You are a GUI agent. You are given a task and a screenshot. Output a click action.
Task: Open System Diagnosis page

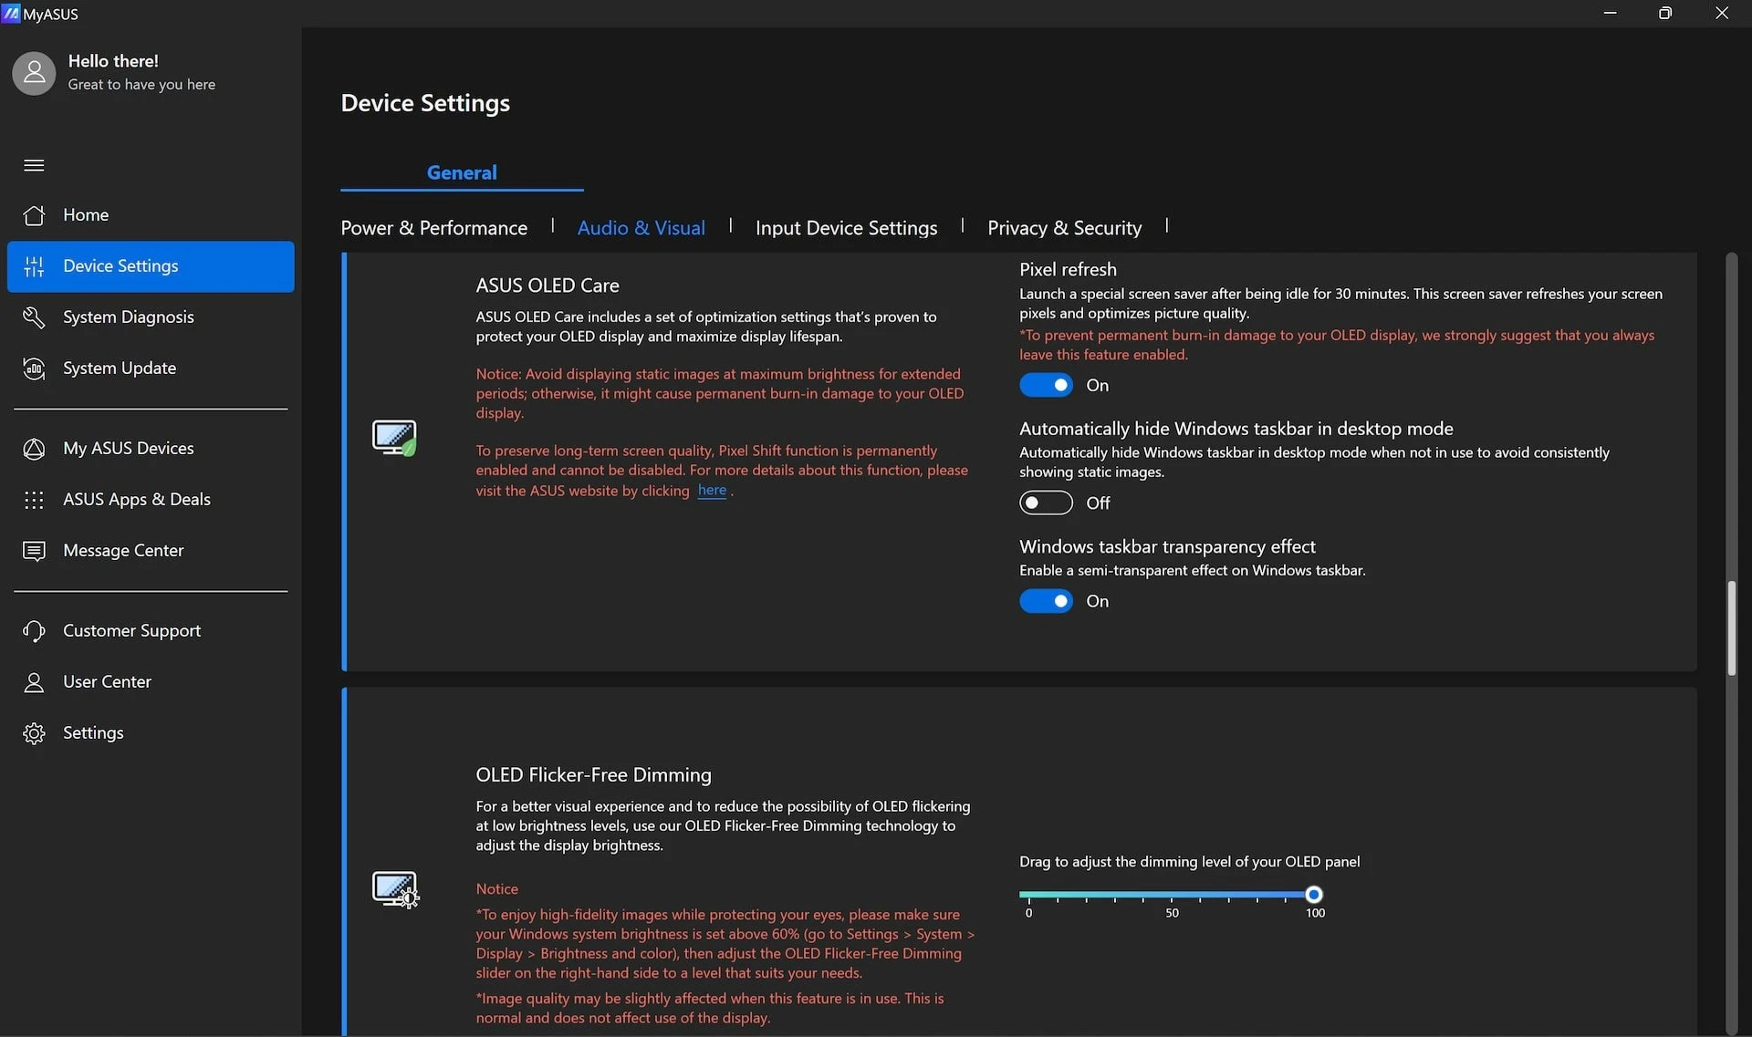(151, 317)
